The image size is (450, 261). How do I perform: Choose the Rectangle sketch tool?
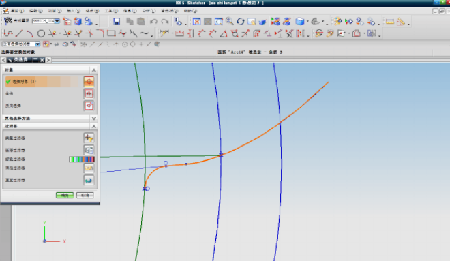(x=111, y=33)
